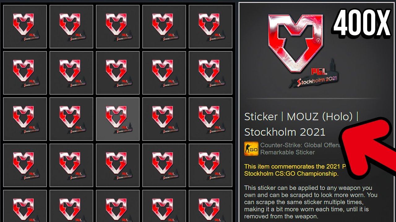Click the Remarkable Sticker rarity label
This screenshot has height=222, width=396.
click(x=287, y=152)
